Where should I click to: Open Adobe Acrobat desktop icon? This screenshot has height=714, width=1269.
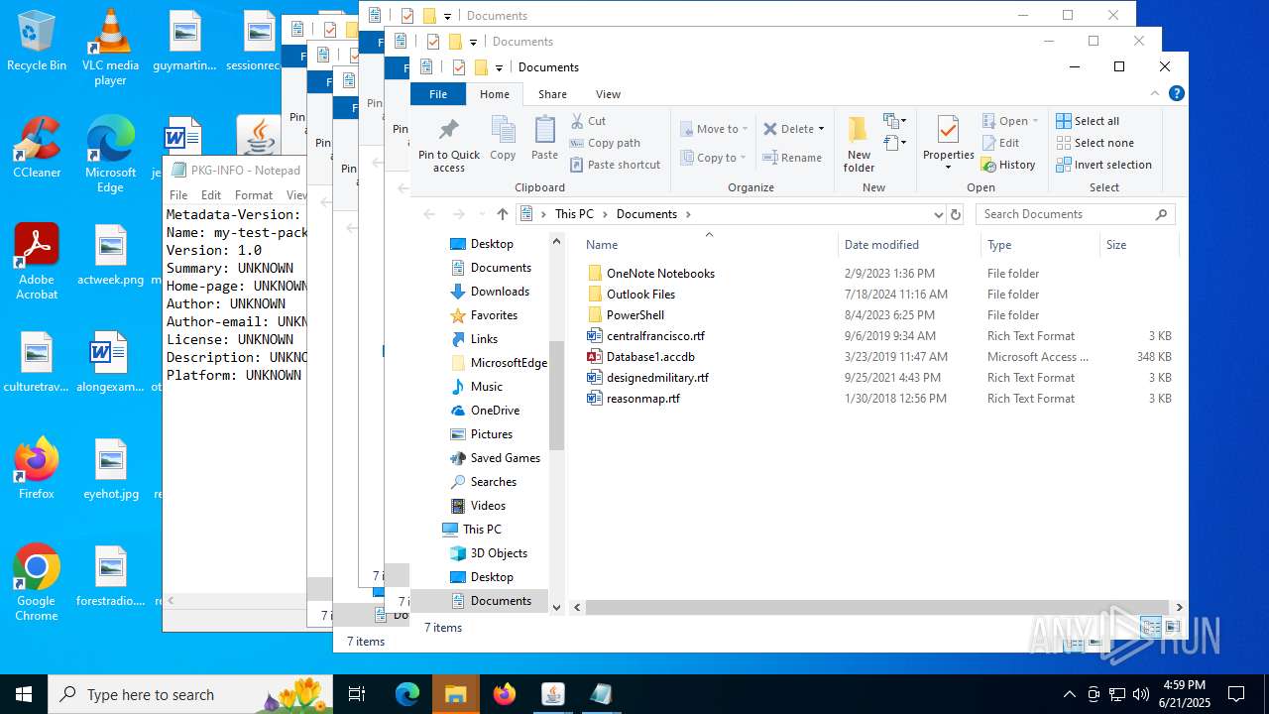click(37, 262)
